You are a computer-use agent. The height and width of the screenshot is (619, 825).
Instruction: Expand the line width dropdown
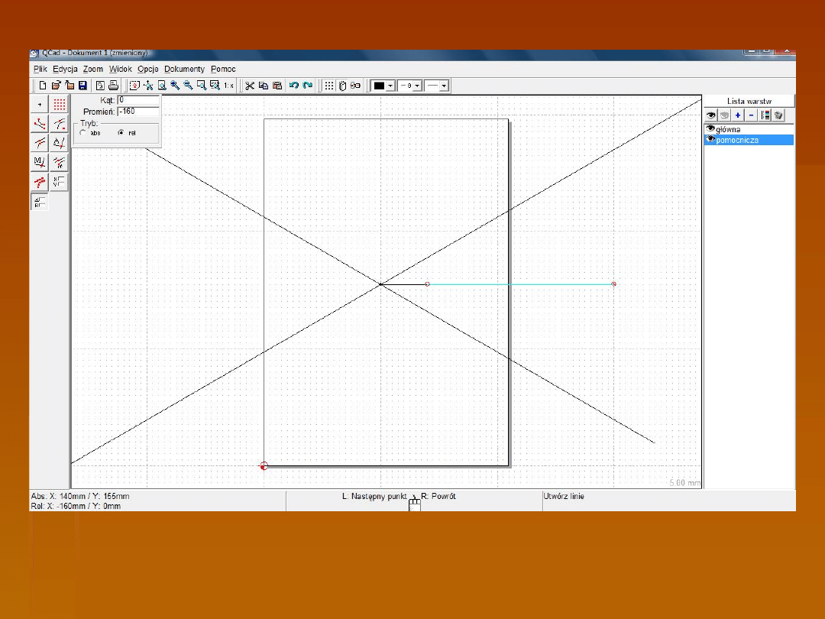pos(417,86)
